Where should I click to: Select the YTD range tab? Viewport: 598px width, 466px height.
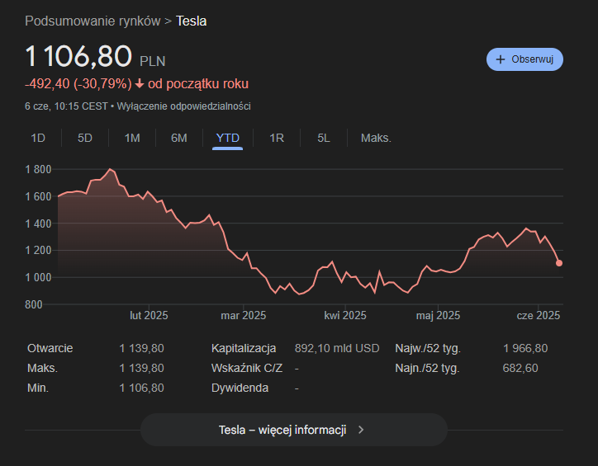(x=227, y=138)
